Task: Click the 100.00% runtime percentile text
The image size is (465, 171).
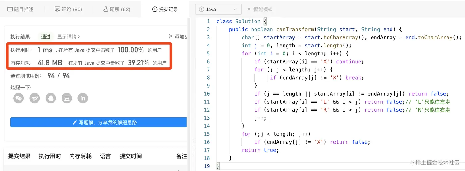Action: [131, 50]
